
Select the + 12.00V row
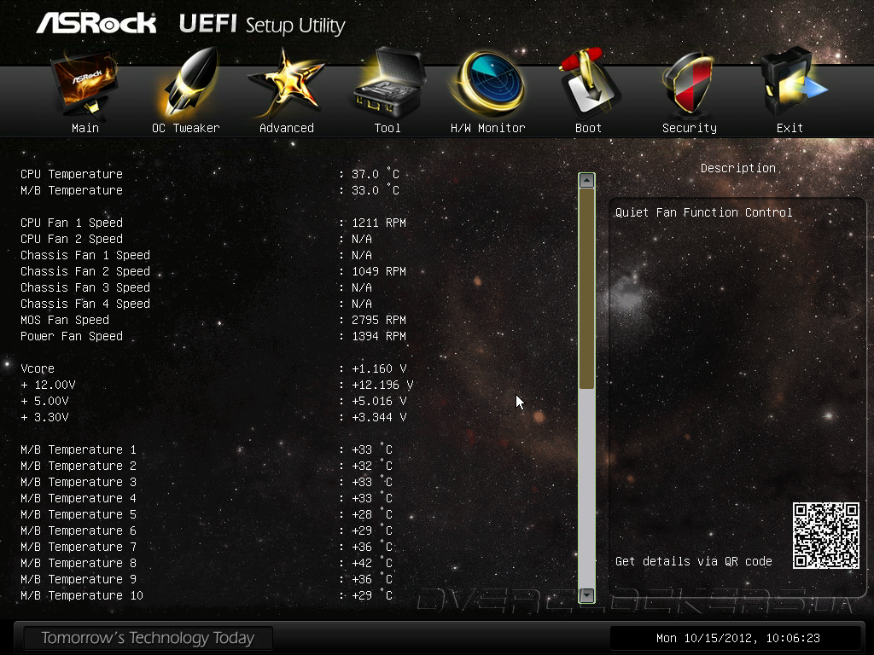[x=217, y=385]
